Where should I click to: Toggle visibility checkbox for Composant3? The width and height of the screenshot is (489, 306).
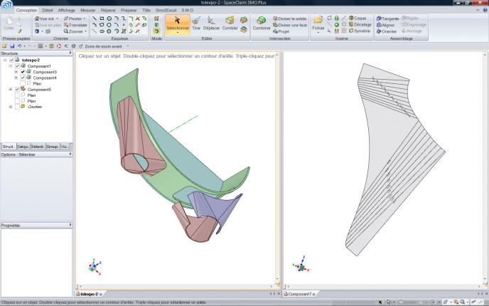(23, 72)
